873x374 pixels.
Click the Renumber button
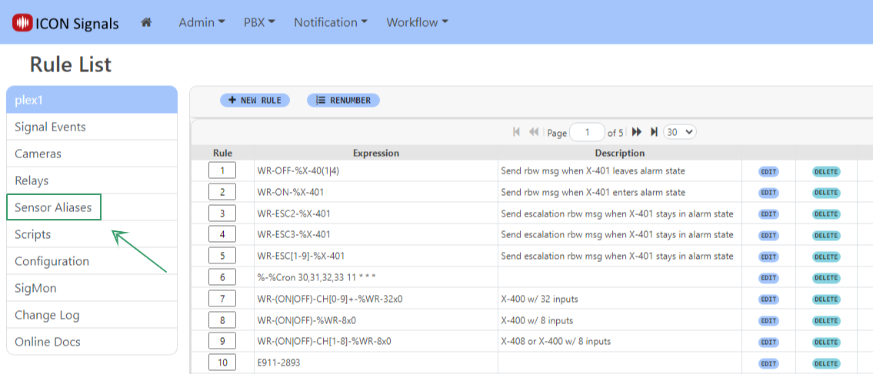point(343,101)
